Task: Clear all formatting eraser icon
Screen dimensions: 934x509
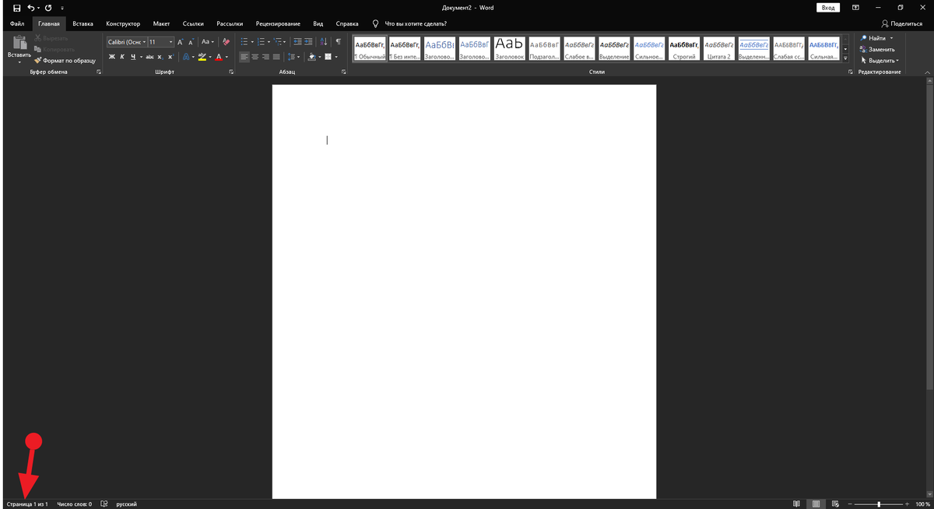Action: click(226, 42)
